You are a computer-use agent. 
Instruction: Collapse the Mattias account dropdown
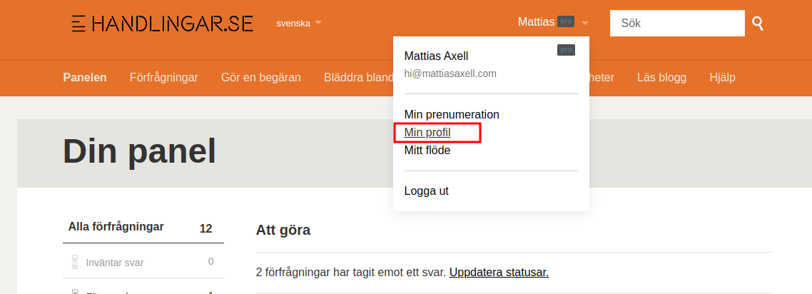(585, 23)
